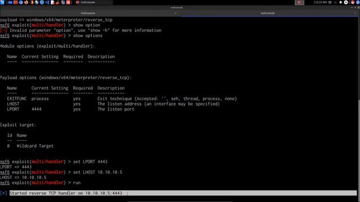Screen dimensions: 360x202
Task: Click the red [-] error marker
Action: pos(3,30)
